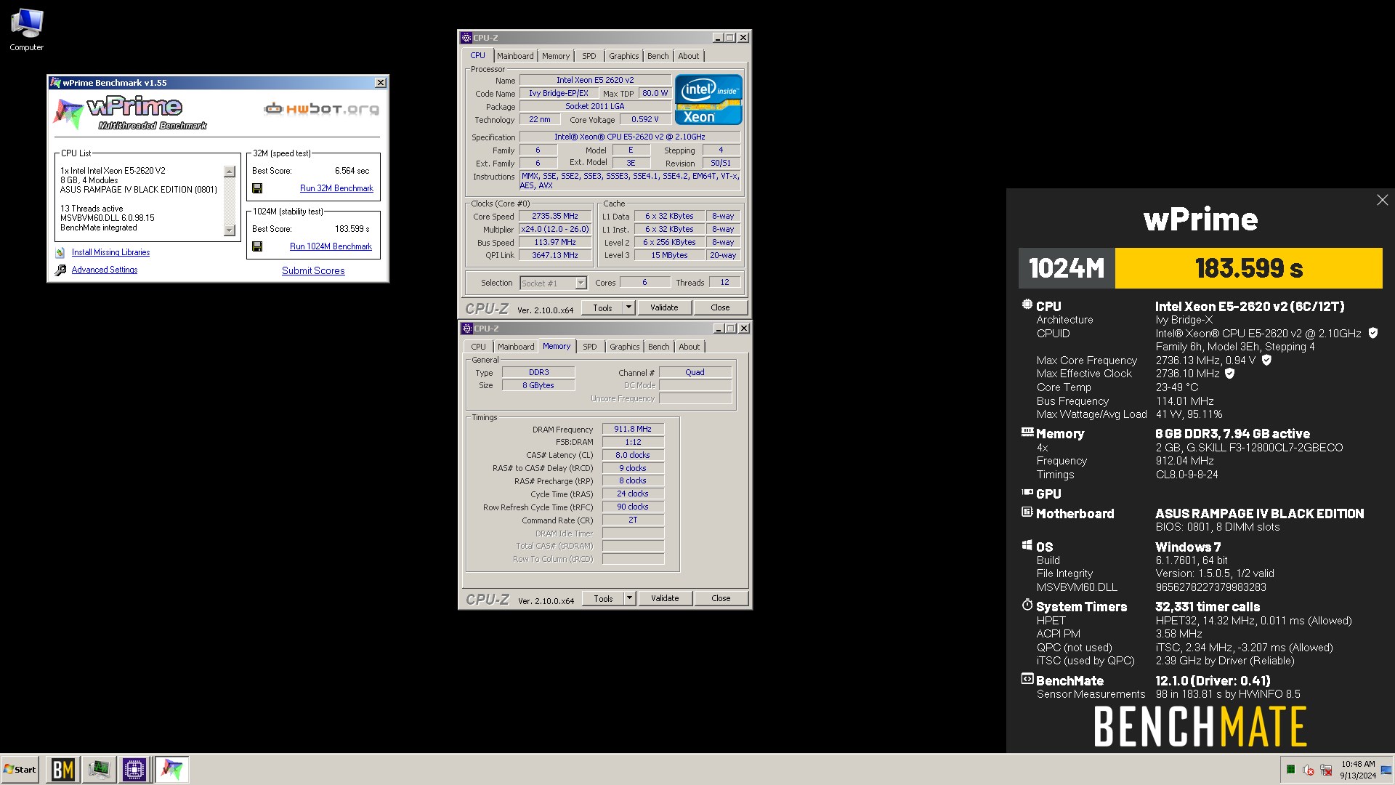Switch to CPU tab in the CPU-Z memory window
Viewport: 1395px width, 785px height.
click(x=478, y=347)
